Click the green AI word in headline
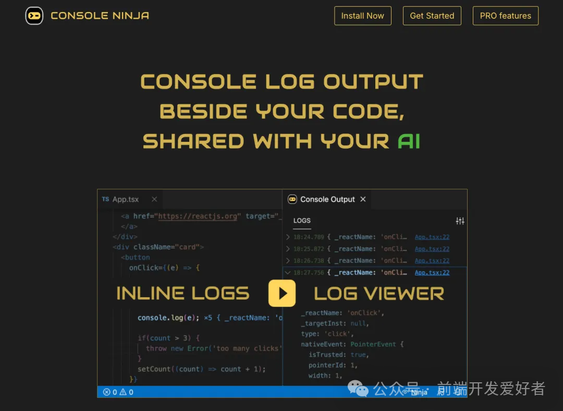The height and width of the screenshot is (411, 563). pyautogui.click(x=409, y=141)
